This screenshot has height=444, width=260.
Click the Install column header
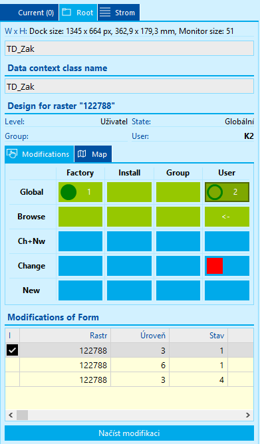pos(130,173)
